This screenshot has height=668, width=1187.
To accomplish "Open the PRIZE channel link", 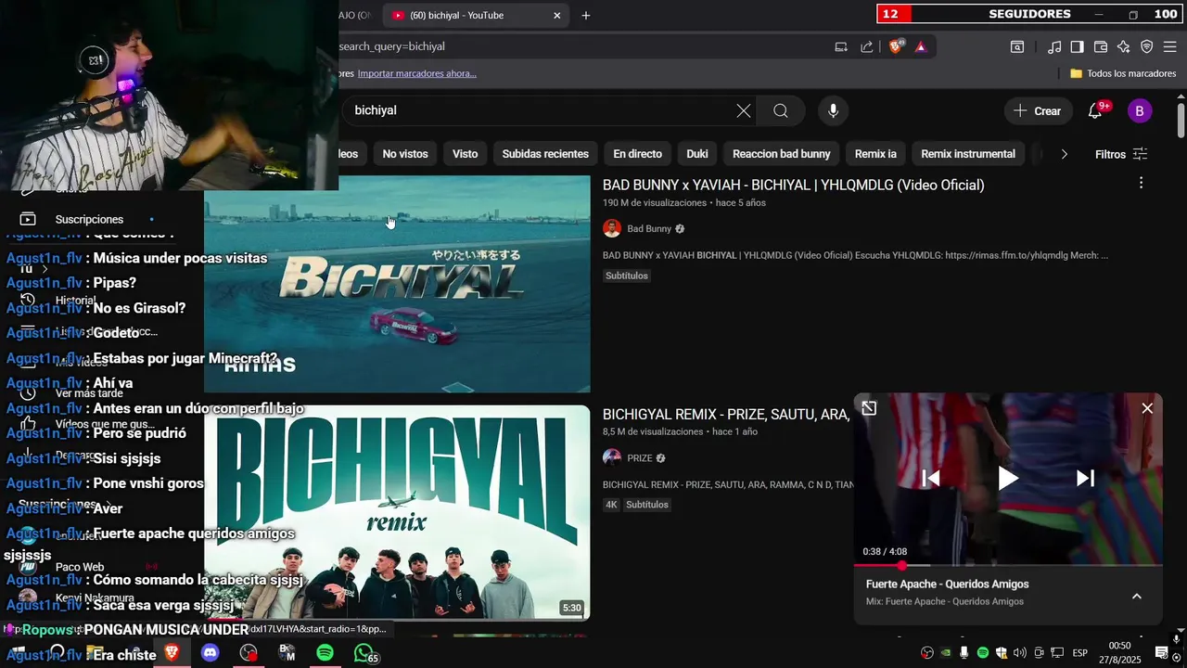I will tap(640, 457).
